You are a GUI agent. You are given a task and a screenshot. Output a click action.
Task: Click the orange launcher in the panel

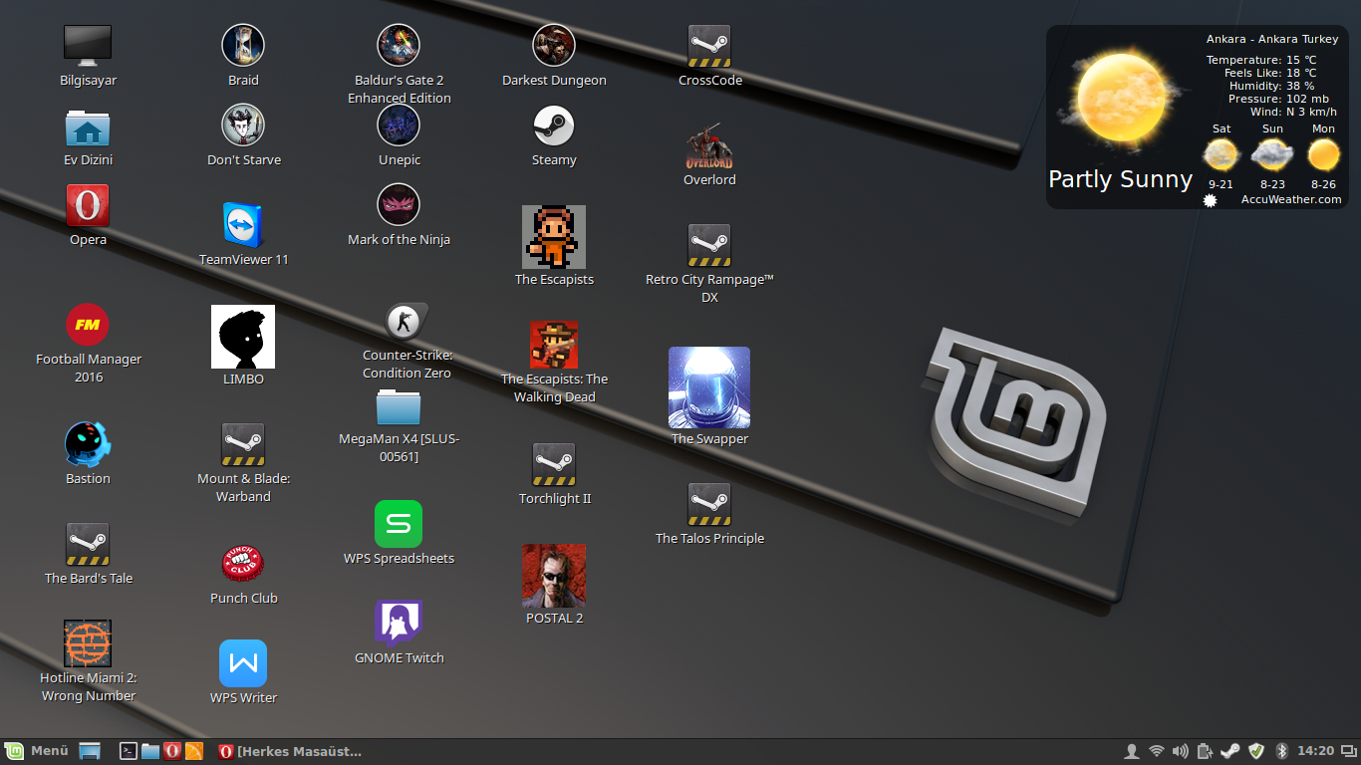(194, 751)
